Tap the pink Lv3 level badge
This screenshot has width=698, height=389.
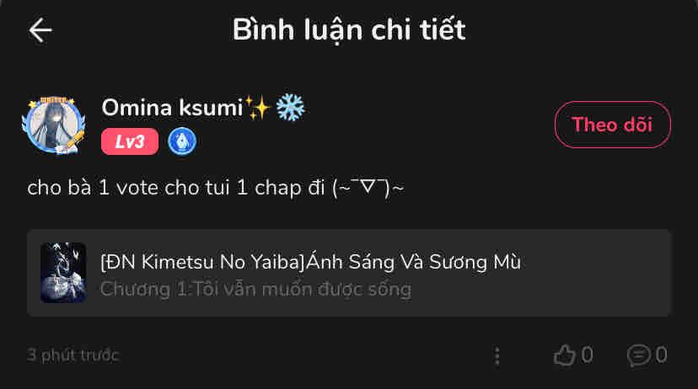130,141
